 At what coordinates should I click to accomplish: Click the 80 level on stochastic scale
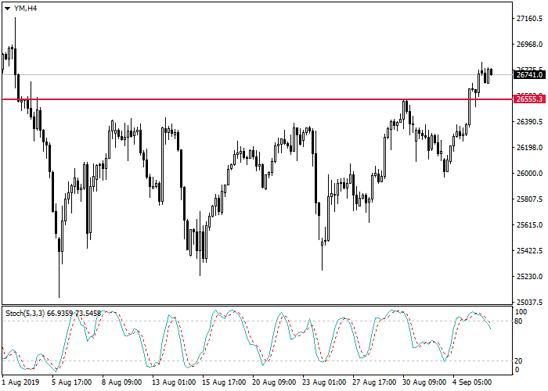[518, 321]
